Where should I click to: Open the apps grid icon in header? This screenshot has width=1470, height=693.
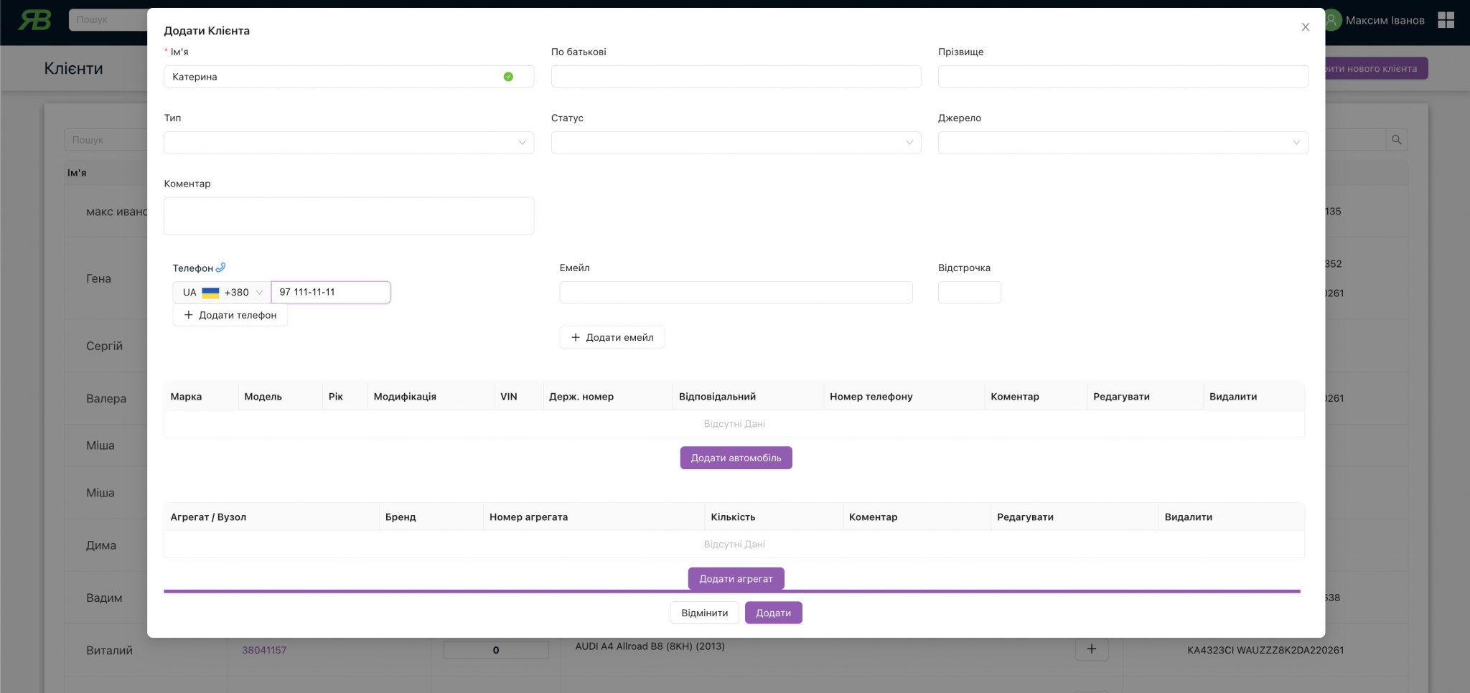pyautogui.click(x=1446, y=20)
